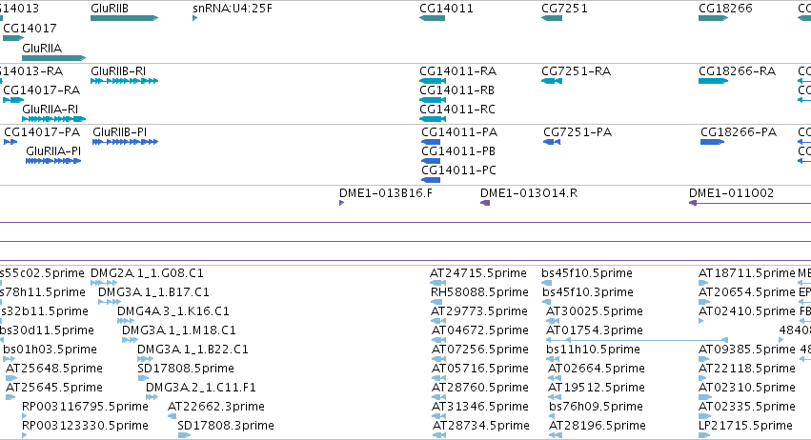Click the GluRIIB gene arrow glyph
This screenshot has height=440, width=811.
124,18
